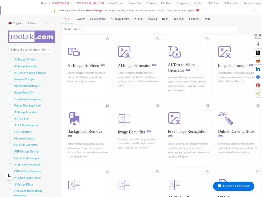Share page on LinkedIn
The height and width of the screenshot is (197, 262).
[258, 69]
